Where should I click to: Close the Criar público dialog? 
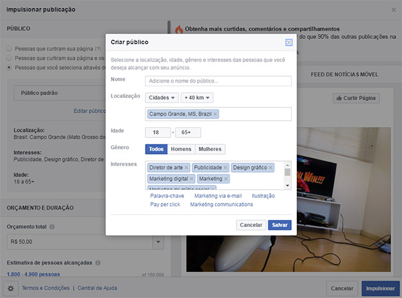coord(289,42)
